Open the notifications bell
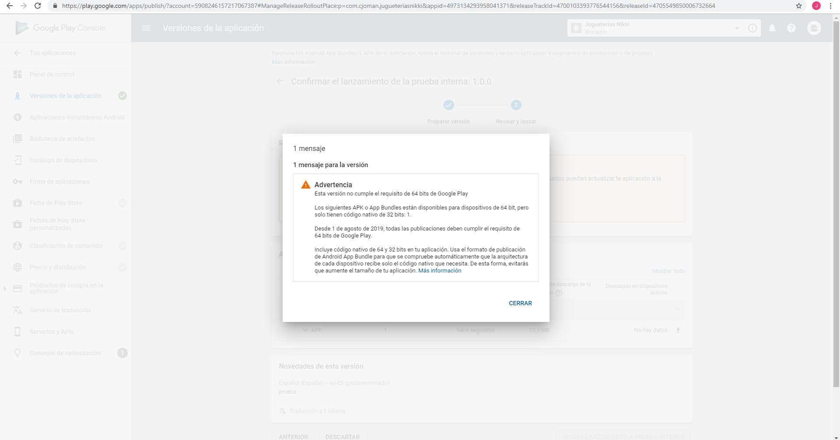The width and height of the screenshot is (840, 440). (x=773, y=28)
